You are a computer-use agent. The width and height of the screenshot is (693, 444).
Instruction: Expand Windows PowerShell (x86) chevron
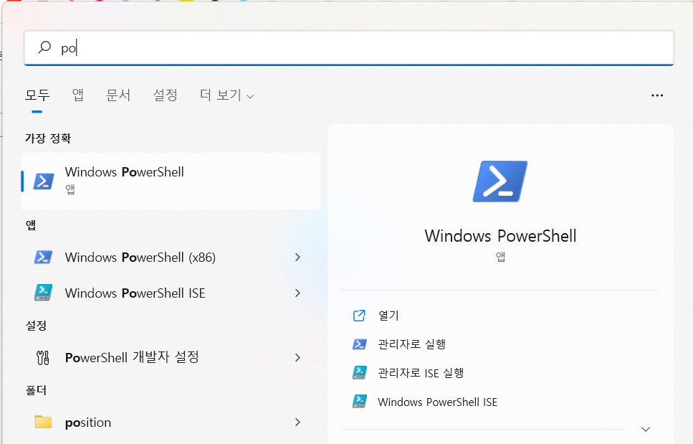pyautogui.click(x=297, y=258)
